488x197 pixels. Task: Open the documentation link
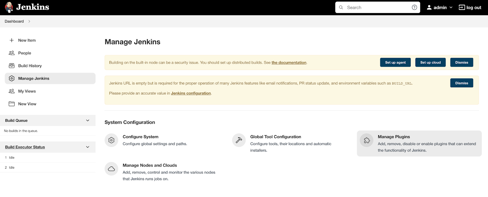click(289, 63)
